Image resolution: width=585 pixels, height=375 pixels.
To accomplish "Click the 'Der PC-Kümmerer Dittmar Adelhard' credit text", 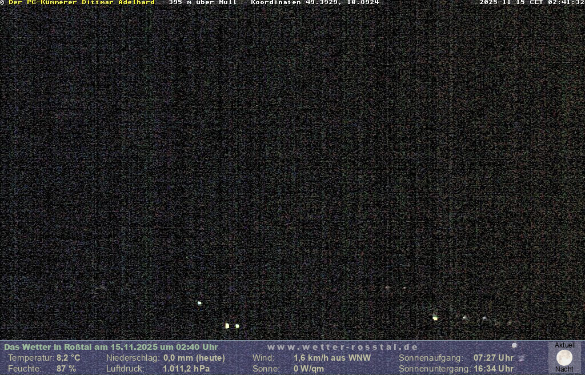I will pos(81,2).
